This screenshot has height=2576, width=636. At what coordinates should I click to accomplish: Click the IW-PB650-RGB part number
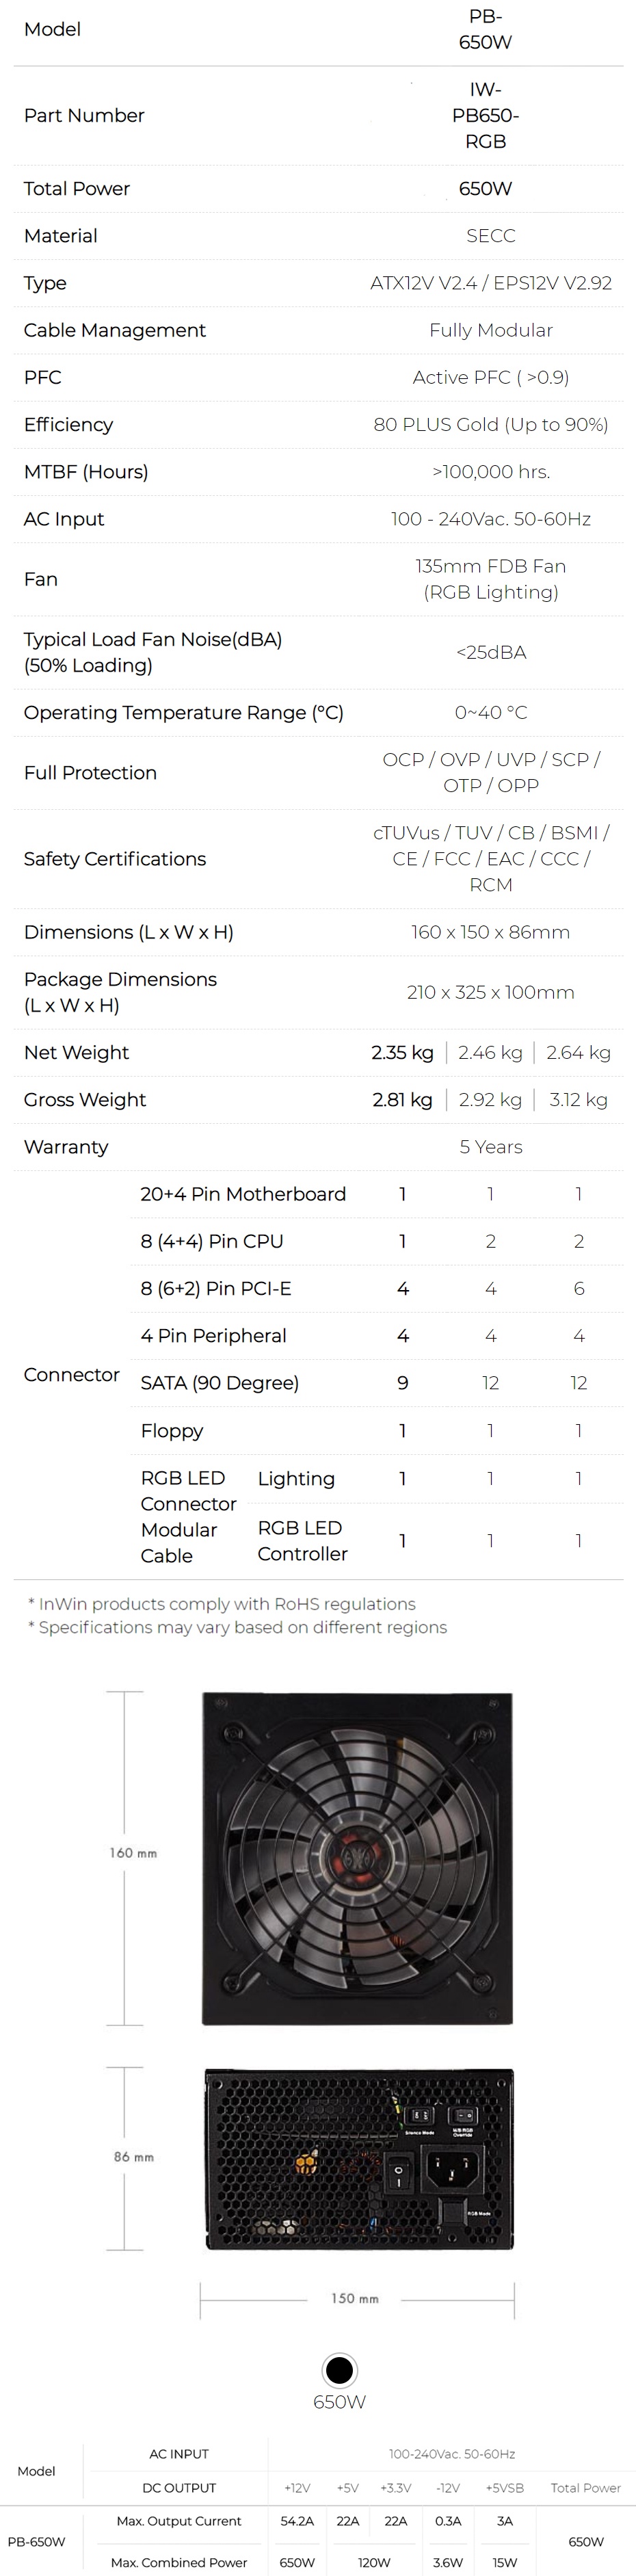[x=485, y=115]
